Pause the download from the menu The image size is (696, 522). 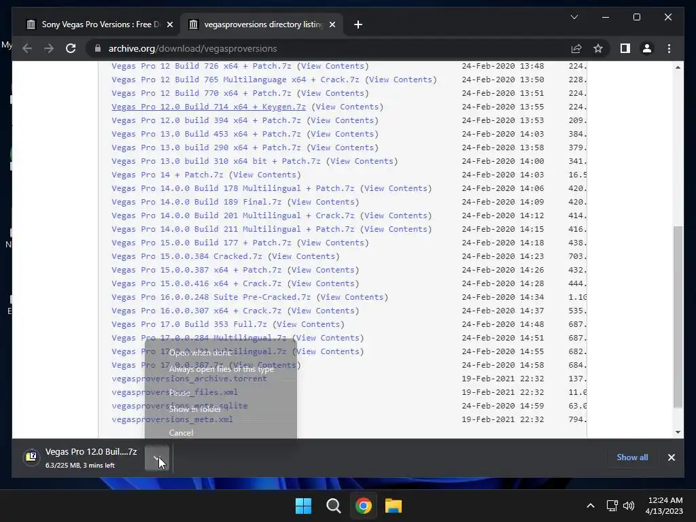221,393
